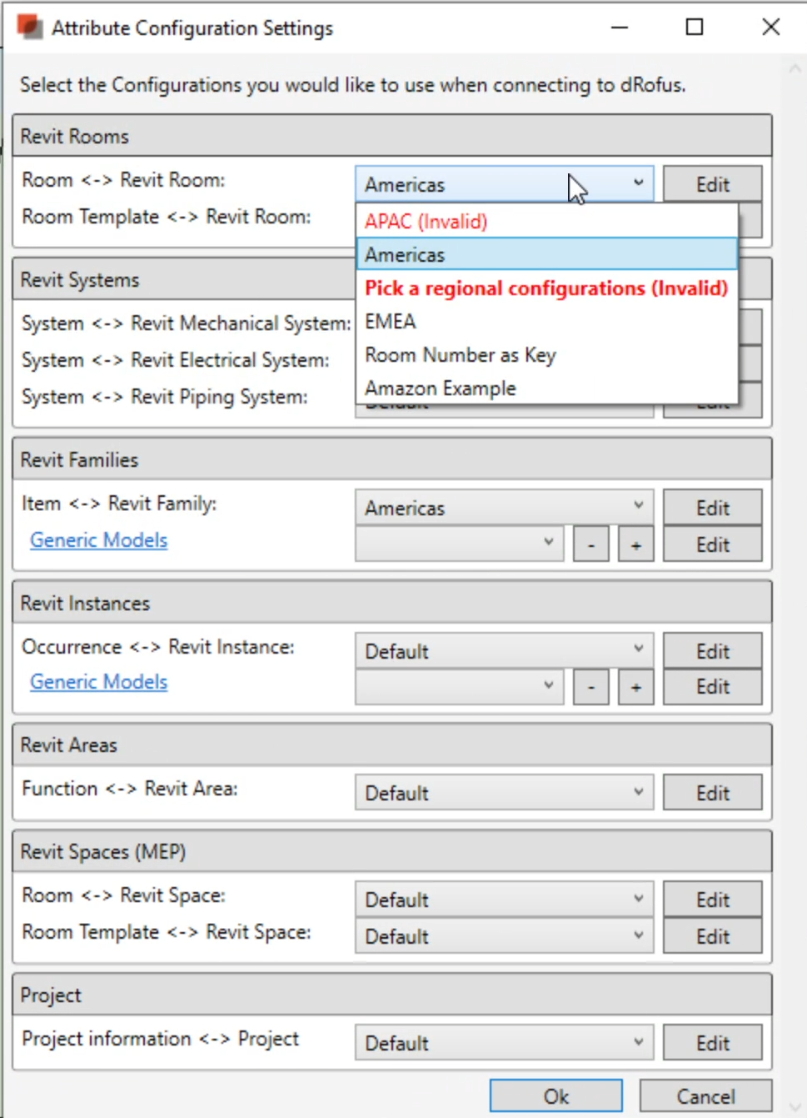Click Ok to confirm configuration settings
807x1118 pixels.
[555, 1096]
